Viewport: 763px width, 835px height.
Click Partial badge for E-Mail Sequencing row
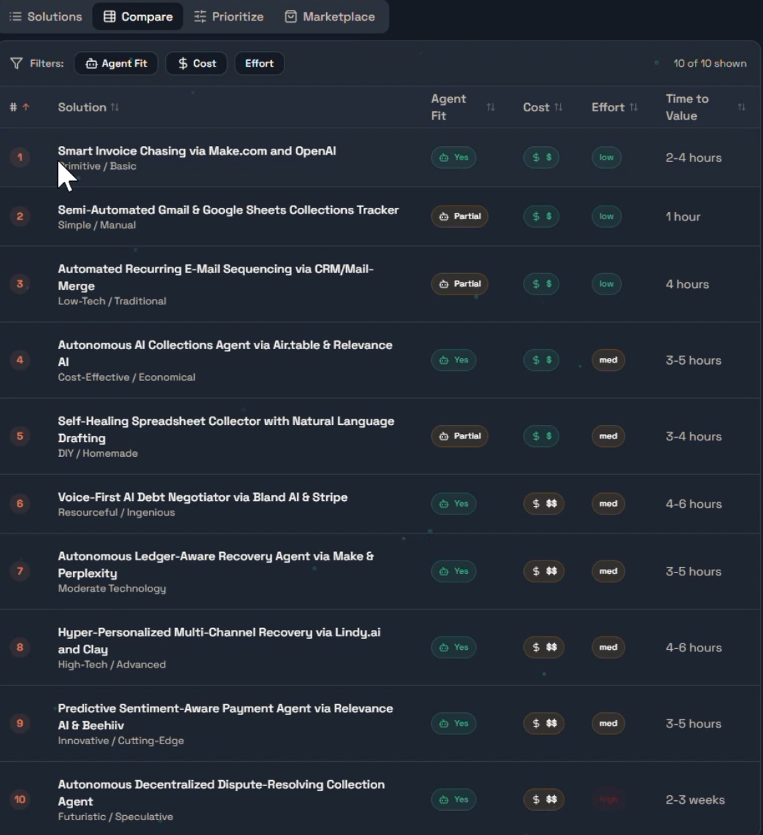(x=460, y=284)
